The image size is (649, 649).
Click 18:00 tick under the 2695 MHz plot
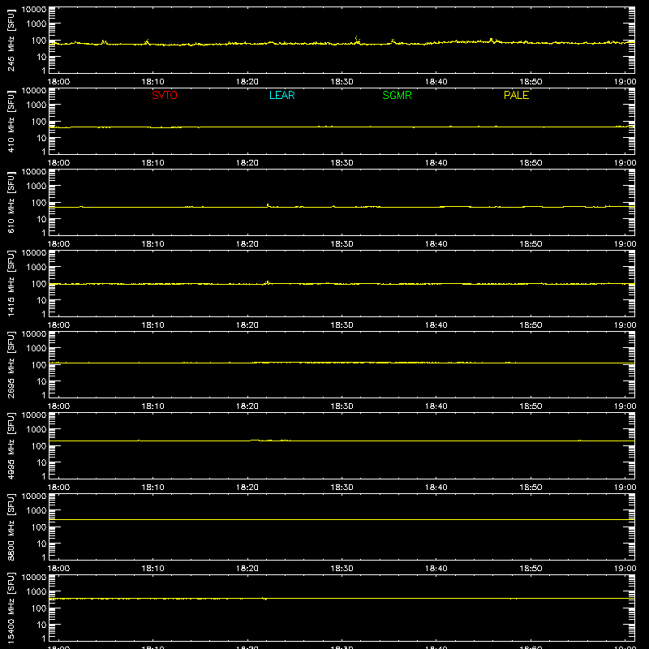point(58,406)
